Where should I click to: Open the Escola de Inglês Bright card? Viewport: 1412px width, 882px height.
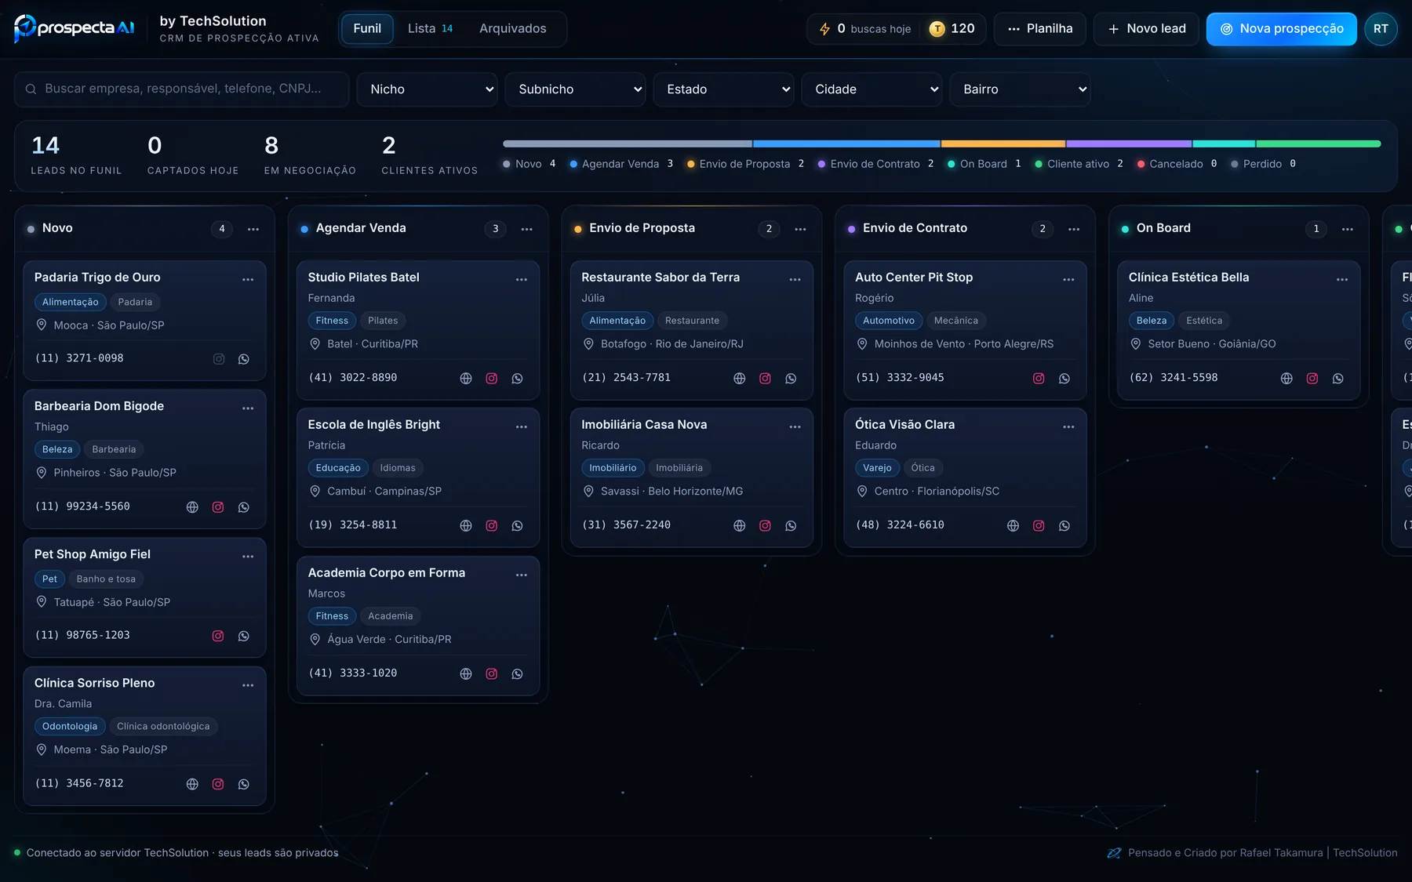[418, 477]
